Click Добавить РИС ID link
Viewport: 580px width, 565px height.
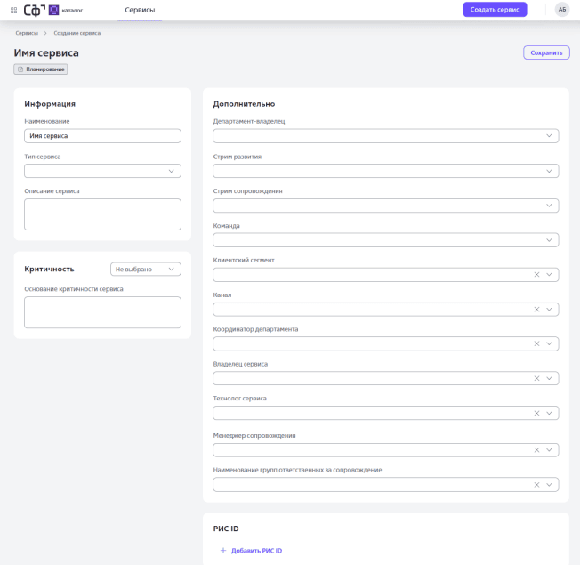(256, 551)
